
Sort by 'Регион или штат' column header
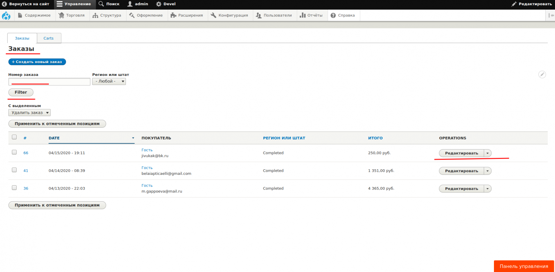pos(284,138)
